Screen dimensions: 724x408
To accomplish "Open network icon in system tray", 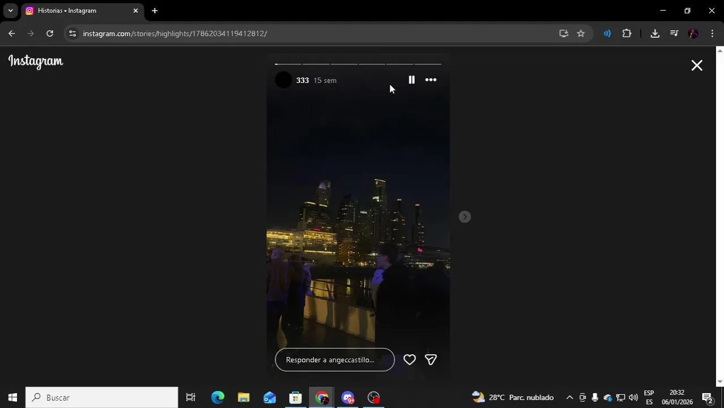I will click(621, 398).
